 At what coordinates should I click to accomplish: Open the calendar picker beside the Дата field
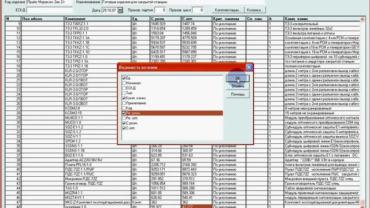[120, 10]
